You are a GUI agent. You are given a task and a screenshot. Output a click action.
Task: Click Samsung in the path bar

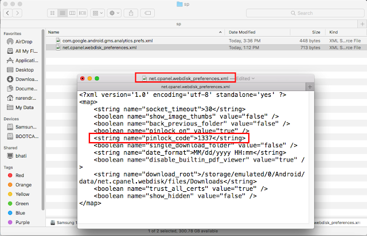63,222
